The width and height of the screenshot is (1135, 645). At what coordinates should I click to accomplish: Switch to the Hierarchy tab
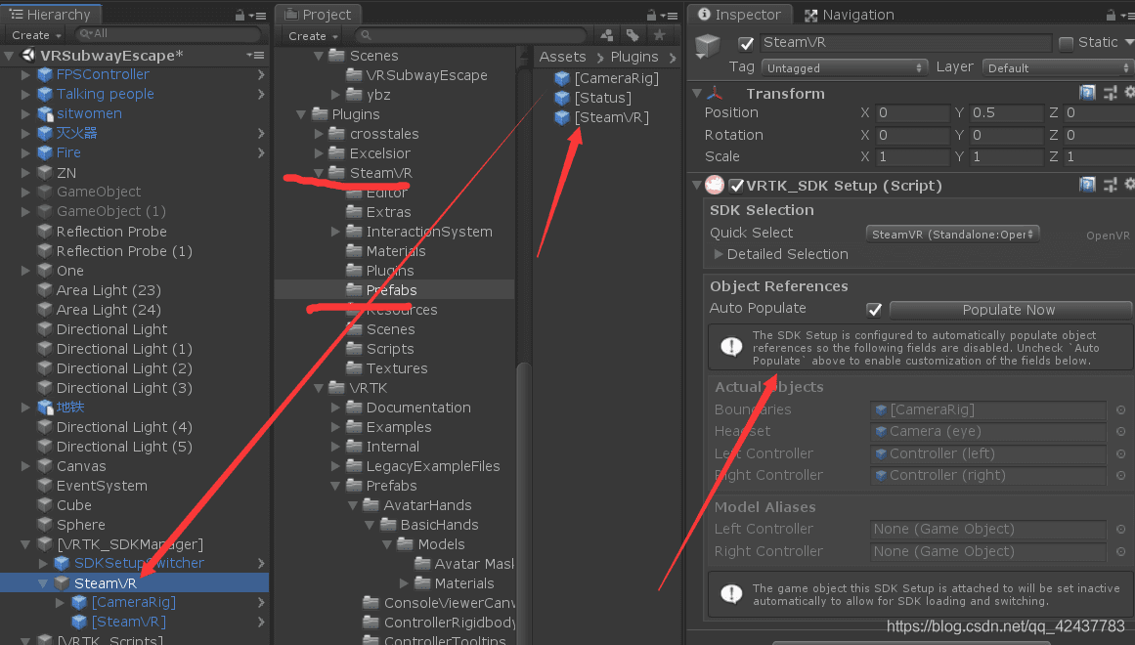[51, 15]
